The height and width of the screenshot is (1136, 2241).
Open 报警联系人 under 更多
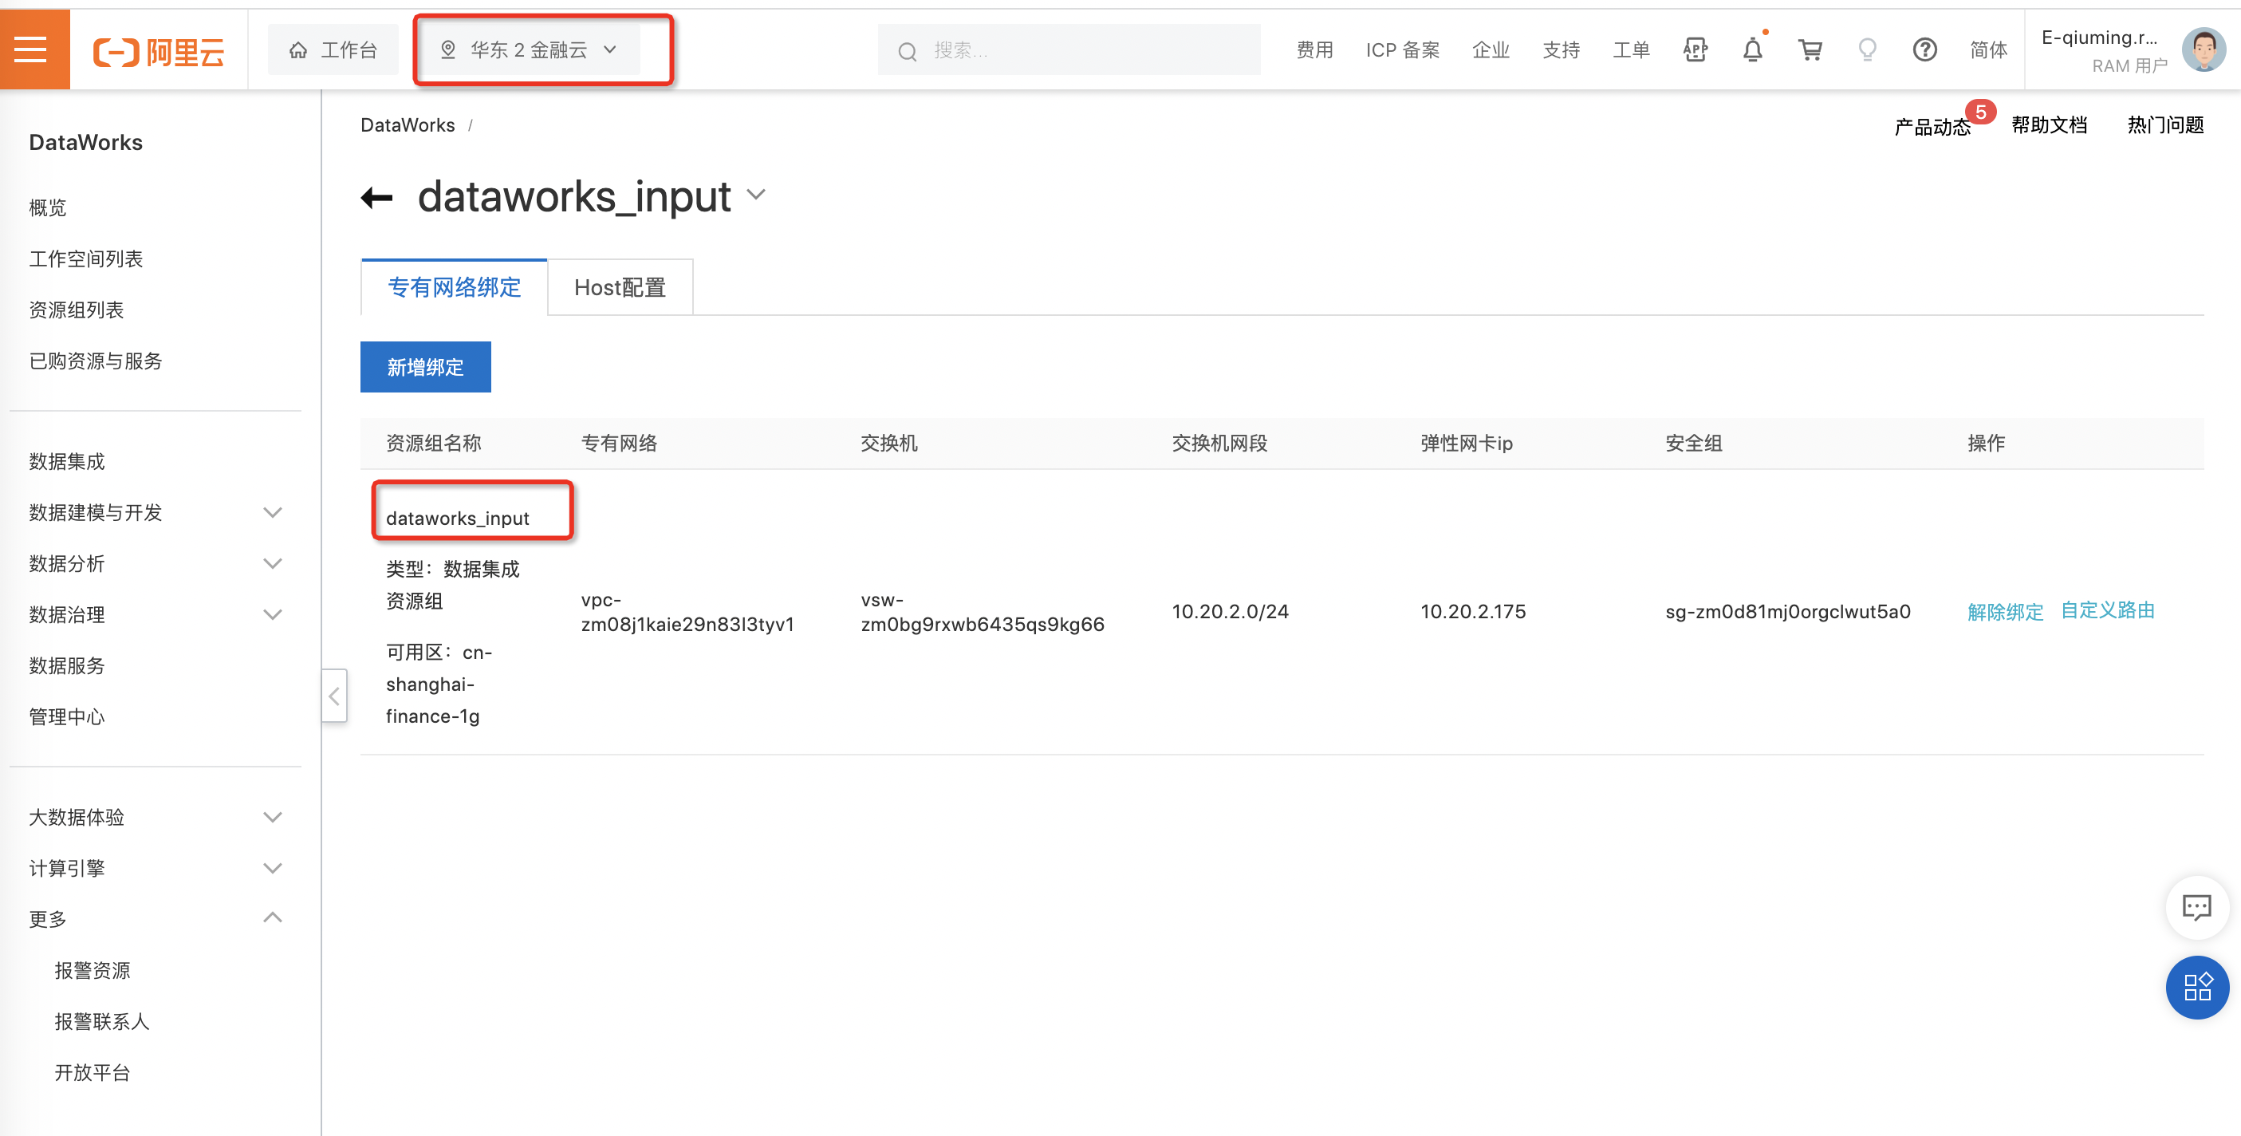click(102, 1021)
